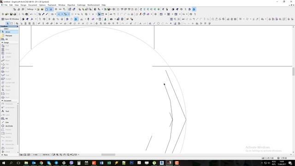Open Photoshop from the taskbar
This screenshot has width=295, height=166.
click(x=131, y=163)
